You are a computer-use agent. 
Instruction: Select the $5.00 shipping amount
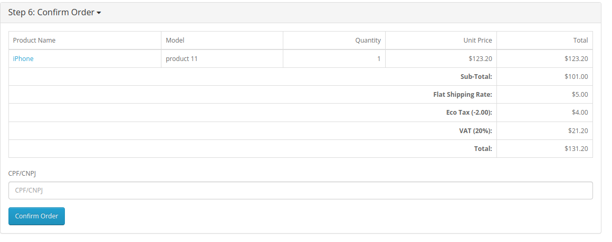tap(579, 95)
